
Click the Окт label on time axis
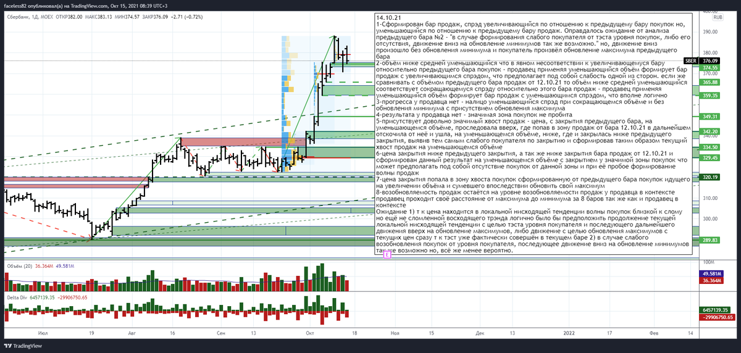309,332
